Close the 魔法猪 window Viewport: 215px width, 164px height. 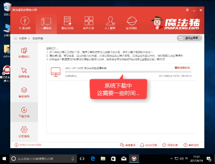pos(201,10)
